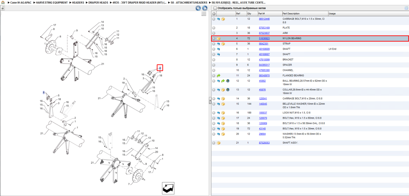Go to the home page icon
The image size is (409, 196).
point(3,2)
